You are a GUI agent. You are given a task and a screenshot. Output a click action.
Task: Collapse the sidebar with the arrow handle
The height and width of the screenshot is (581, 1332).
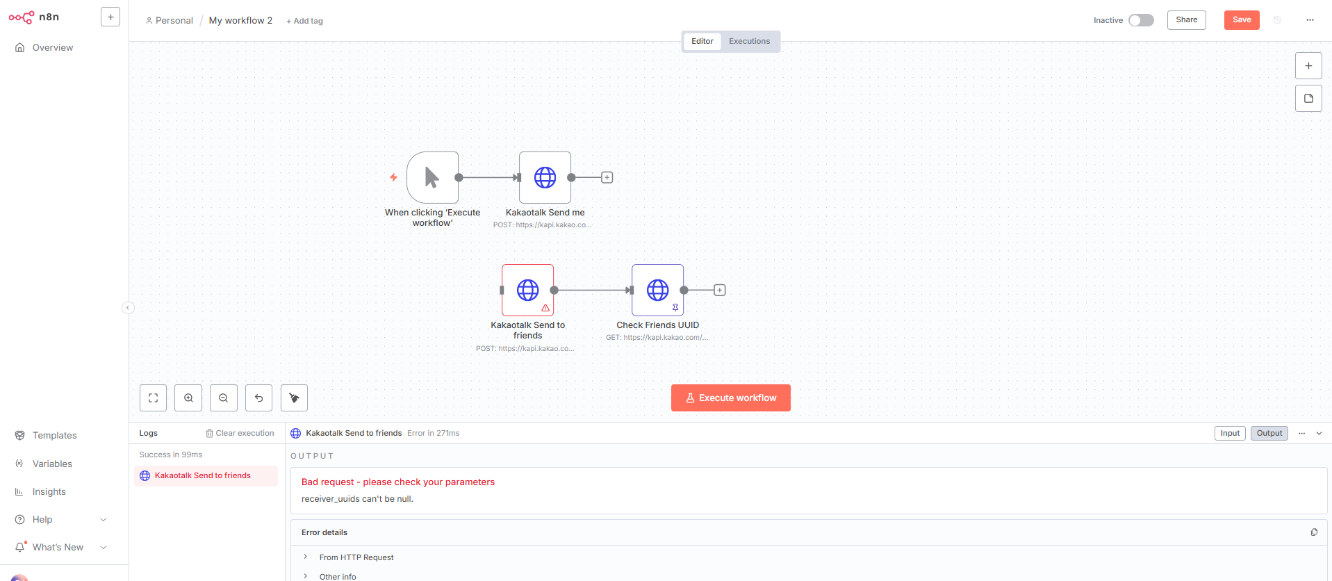coord(128,308)
